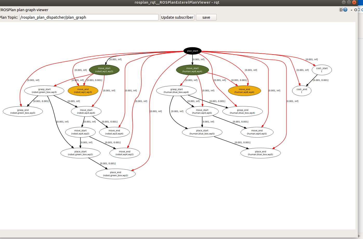Select the orange move_end (human,wp6,wp4) node
This screenshot has width=363, height=239.
(244, 91)
